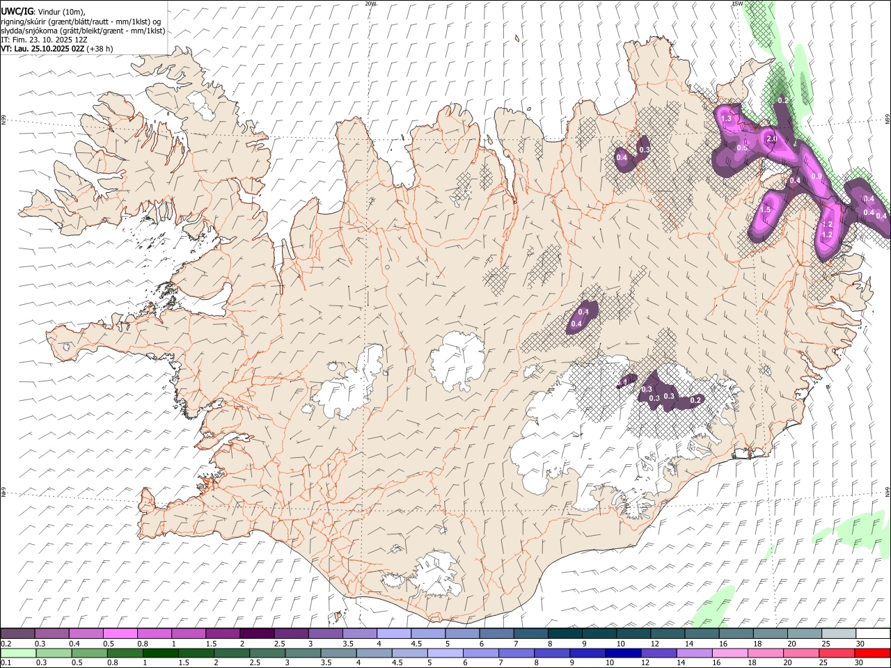Select the bright pink 0.5 swatch in snow legend

[120, 633]
